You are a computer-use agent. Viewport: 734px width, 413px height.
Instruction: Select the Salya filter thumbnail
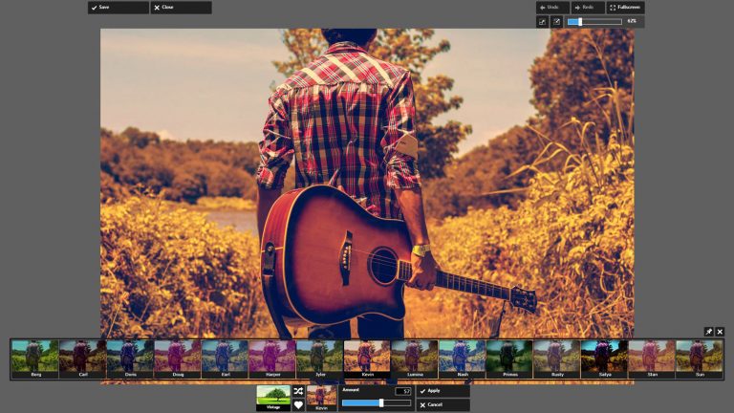(604, 359)
